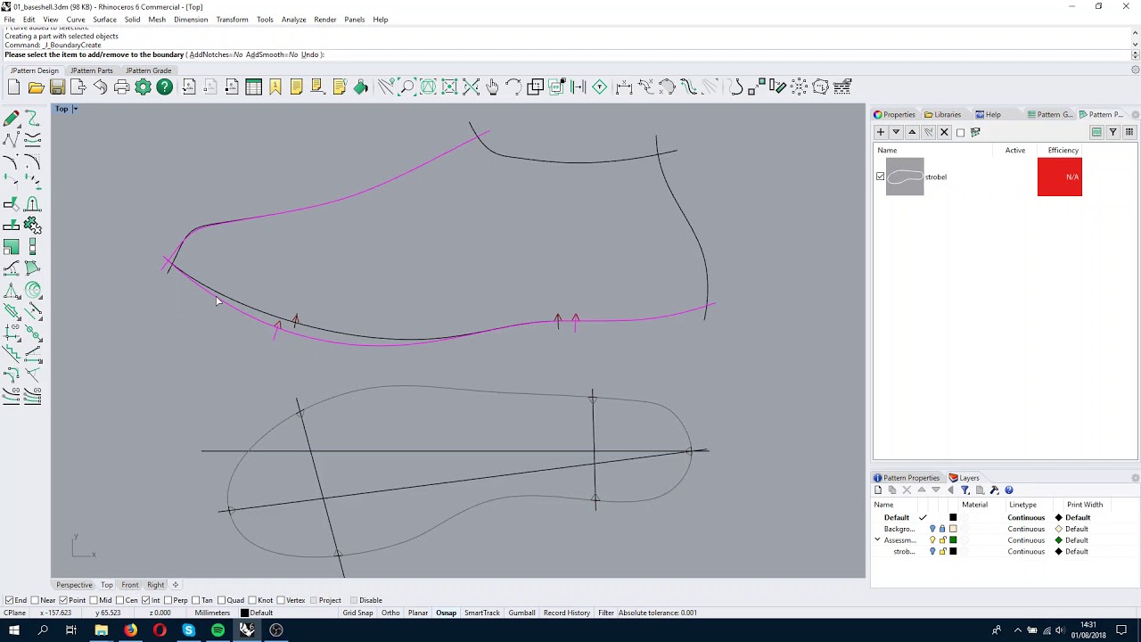Toggle the Mid osnap checkbox

pos(93,600)
